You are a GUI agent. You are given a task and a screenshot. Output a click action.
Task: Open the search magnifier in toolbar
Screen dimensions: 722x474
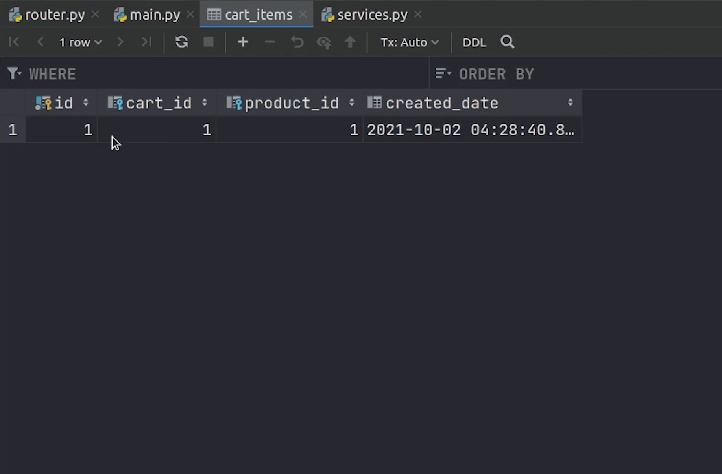pyautogui.click(x=507, y=42)
